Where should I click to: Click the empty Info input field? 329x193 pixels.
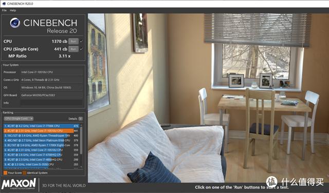(x=51, y=103)
